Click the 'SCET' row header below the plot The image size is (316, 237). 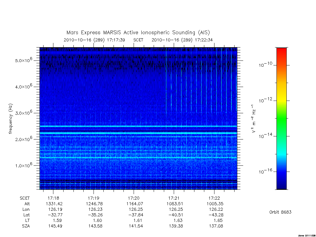[x=25, y=198]
